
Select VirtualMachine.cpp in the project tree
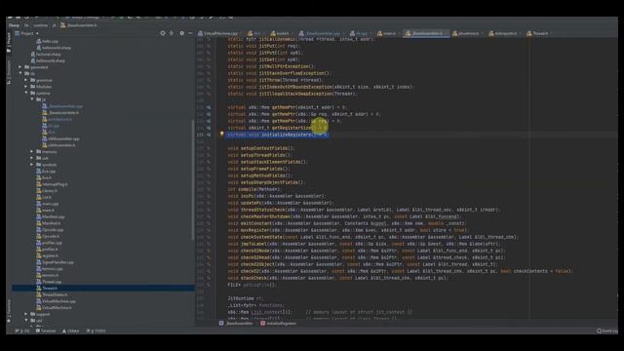pos(57,301)
